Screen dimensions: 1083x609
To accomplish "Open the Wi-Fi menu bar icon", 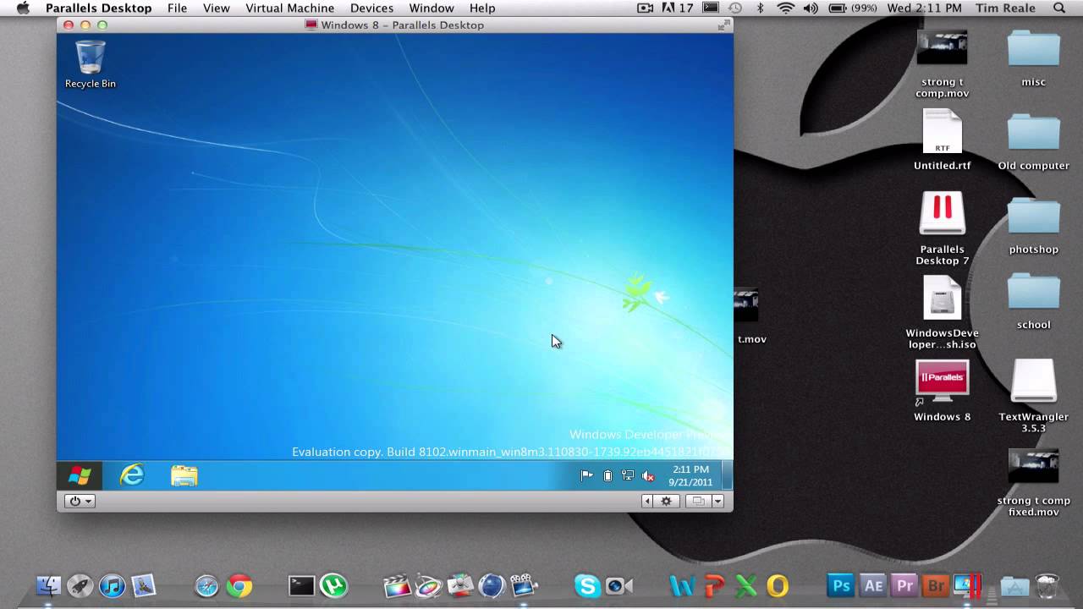I will pyautogui.click(x=786, y=8).
